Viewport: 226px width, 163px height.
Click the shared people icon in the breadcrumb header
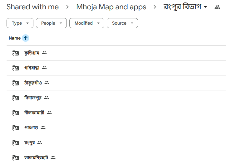(217, 7)
